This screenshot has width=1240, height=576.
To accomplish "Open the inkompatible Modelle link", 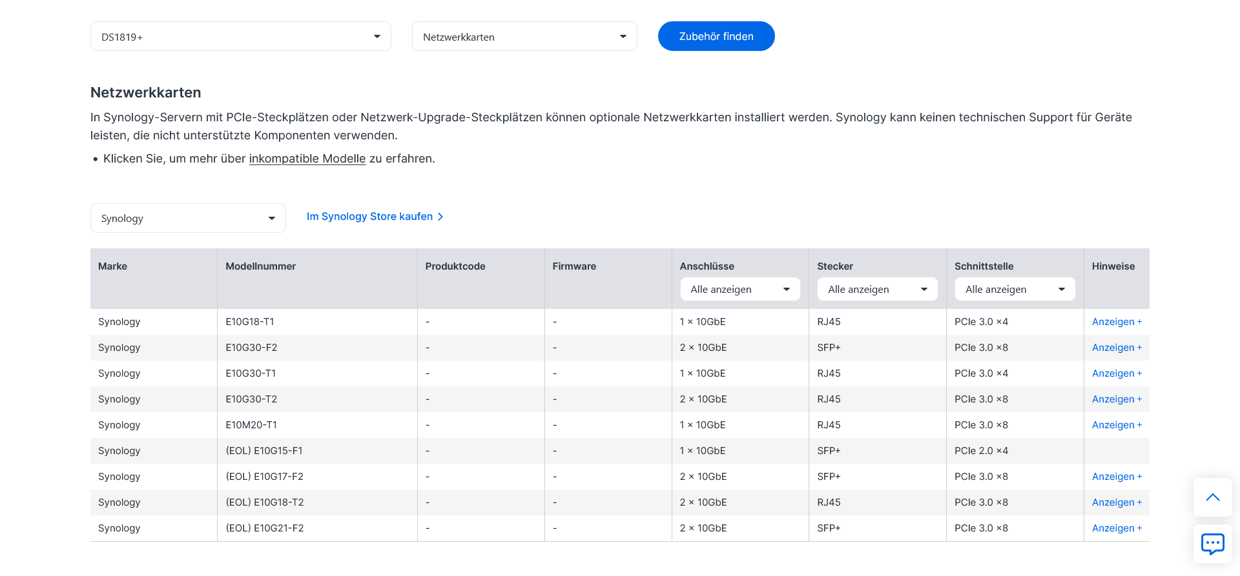I will 307,159.
